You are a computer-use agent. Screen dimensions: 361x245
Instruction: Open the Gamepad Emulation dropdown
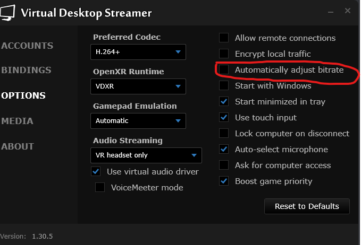(x=138, y=120)
